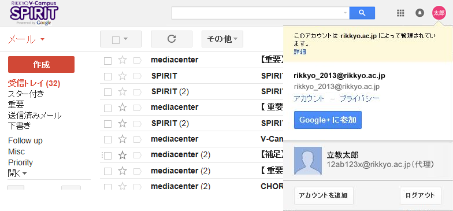This screenshot has height=211, width=453.
Task: Click the blue search magnifier button
Action: [362, 13]
